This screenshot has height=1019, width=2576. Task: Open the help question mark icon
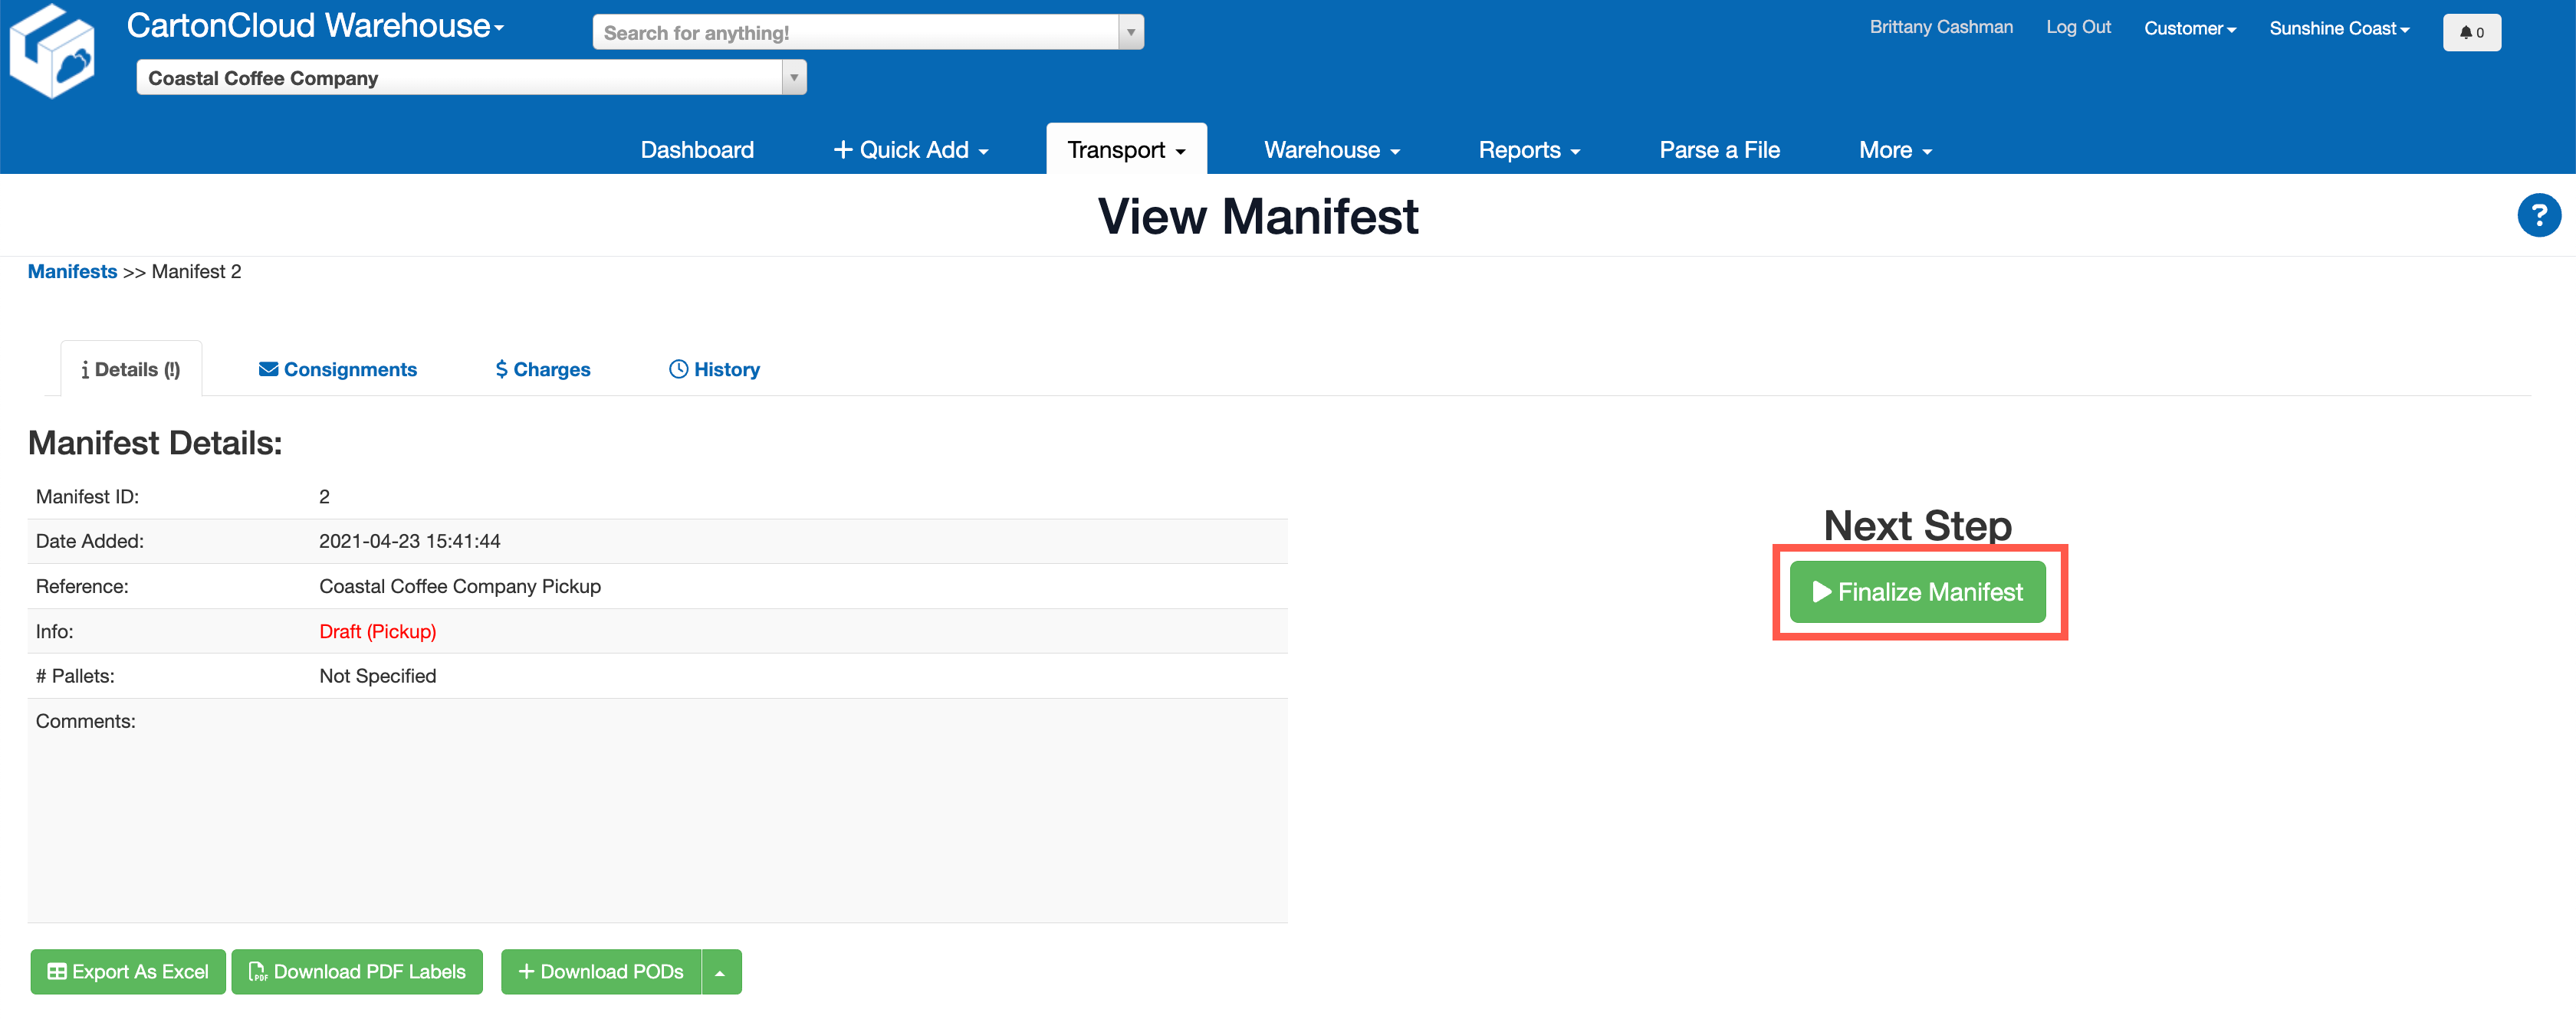(x=2539, y=215)
